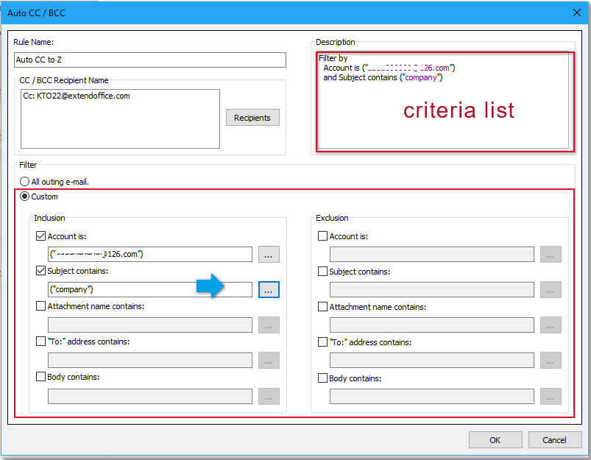The image size is (591, 460).
Task: Click the Cancel button
Action: tap(554, 439)
